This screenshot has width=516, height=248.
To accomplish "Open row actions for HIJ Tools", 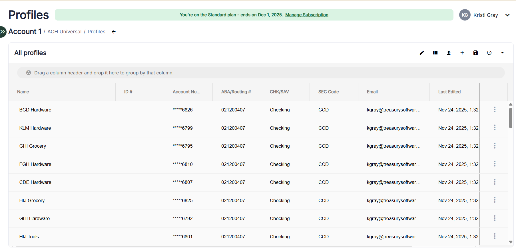I will point(495,236).
